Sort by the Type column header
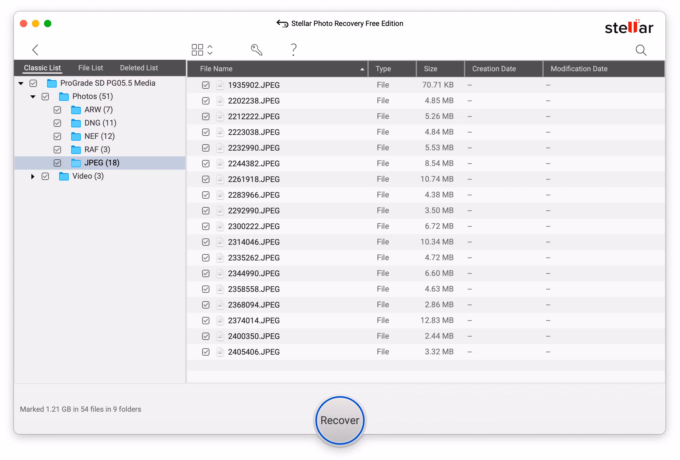 (392, 69)
